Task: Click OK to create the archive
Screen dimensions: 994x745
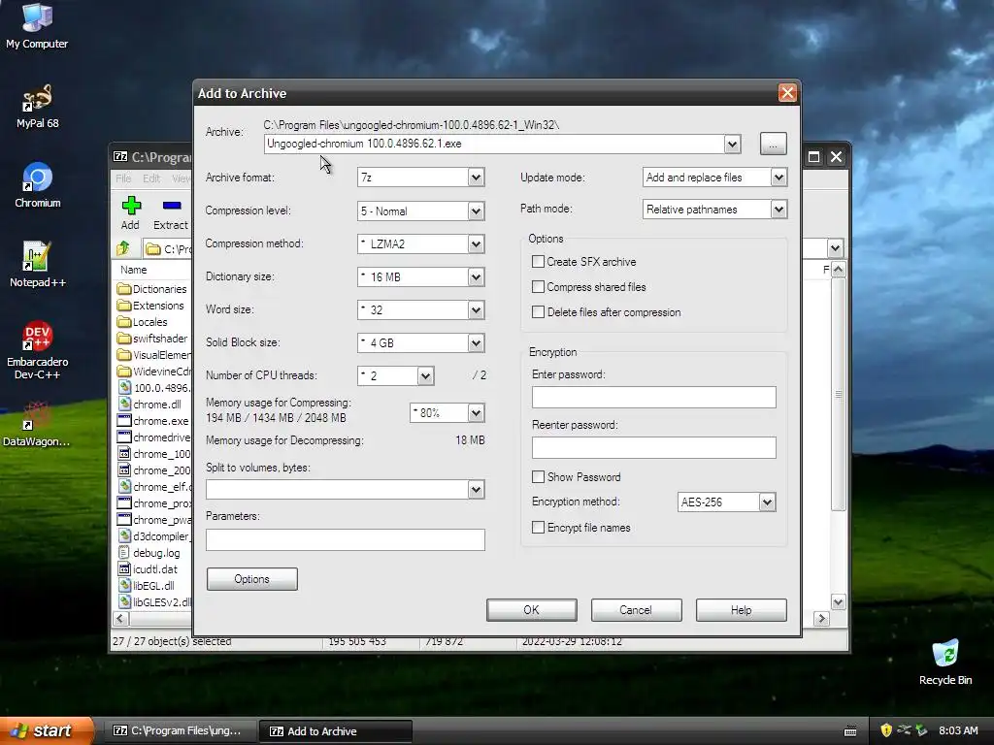Action: pos(531,610)
